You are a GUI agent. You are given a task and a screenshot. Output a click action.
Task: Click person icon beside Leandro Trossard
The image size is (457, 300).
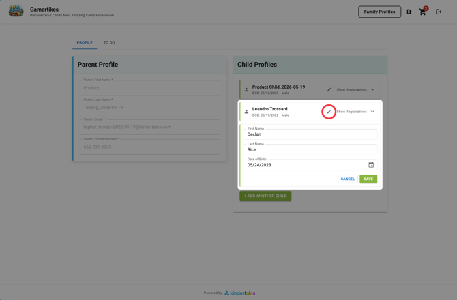point(246,112)
